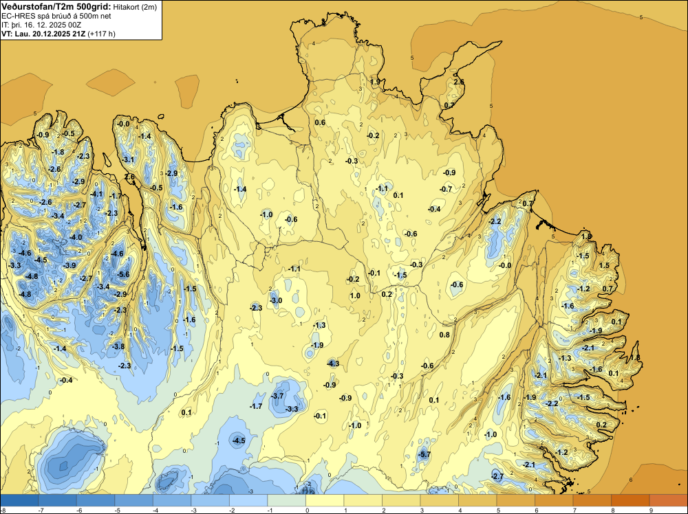Click the 'VT: Lau. 20.12.2025 21Z' text
The width and height of the screenshot is (688, 514).
[x=44, y=34]
